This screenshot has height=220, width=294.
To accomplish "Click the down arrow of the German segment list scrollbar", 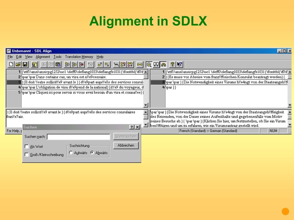I will [x=290, y=105].
